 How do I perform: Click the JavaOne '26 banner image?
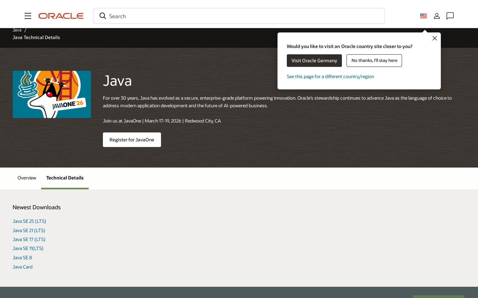52,94
